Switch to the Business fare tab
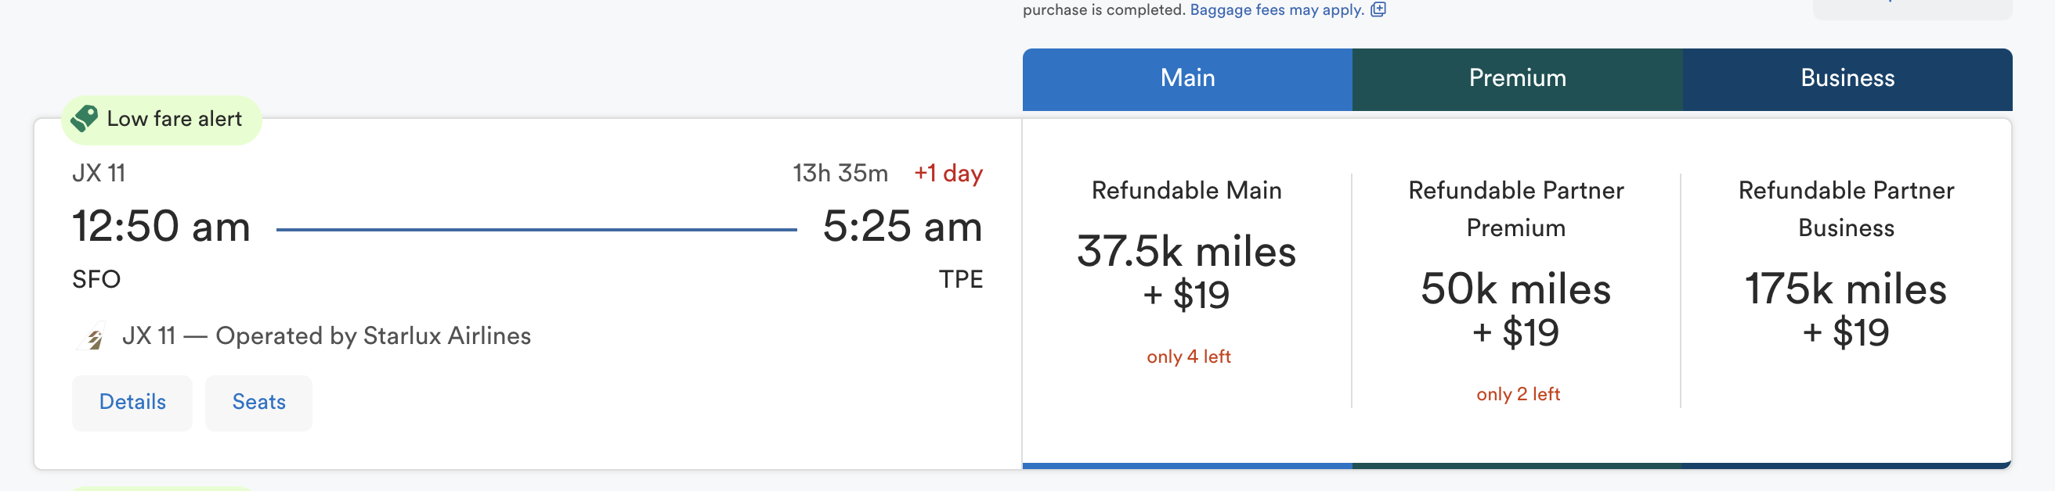The height and width of the screenshot is (491, 2055). click(x=1847, y=79)
